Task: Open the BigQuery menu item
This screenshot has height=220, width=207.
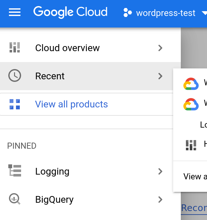Action: pyautogui.click(x=54, y=200)
